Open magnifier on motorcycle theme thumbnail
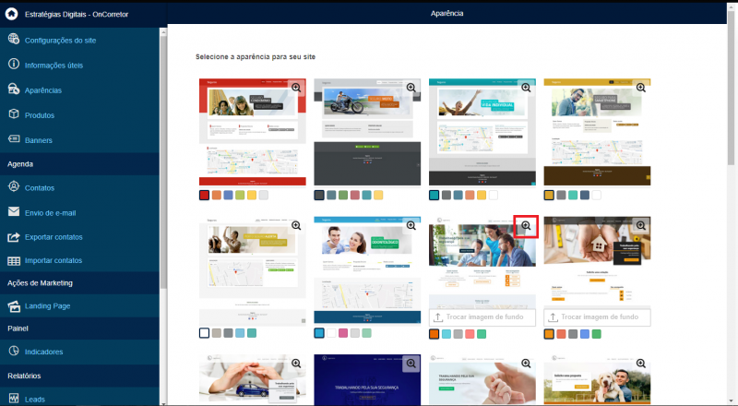This screenshot has width=738, height=406. coord(411,88)
